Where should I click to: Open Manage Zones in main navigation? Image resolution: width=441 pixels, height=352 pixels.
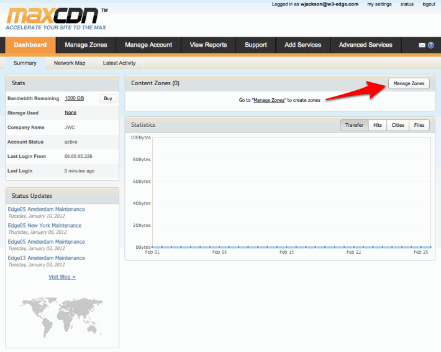click(86, 45)
